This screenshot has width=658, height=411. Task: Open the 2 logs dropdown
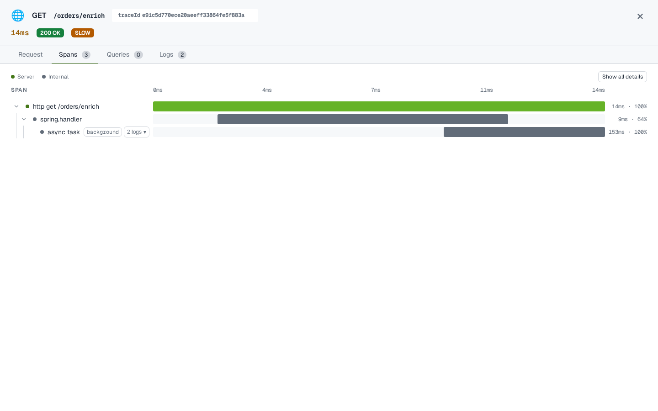tap(137, 132)
